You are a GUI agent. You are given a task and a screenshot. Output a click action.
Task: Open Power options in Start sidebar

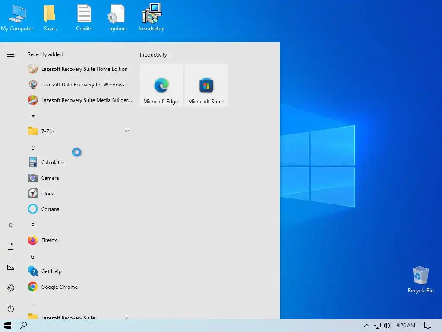11,309
